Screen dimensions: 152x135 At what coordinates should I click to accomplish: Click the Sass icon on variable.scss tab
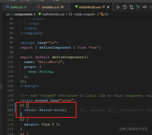coord(39,7)
